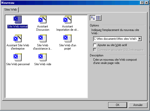Pick the Site Web vide template icon
This screenshot has height=111, width=150.
pos(43,57)
